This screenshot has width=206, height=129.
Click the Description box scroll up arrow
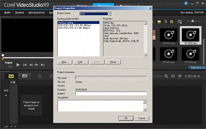pos(145,102)
